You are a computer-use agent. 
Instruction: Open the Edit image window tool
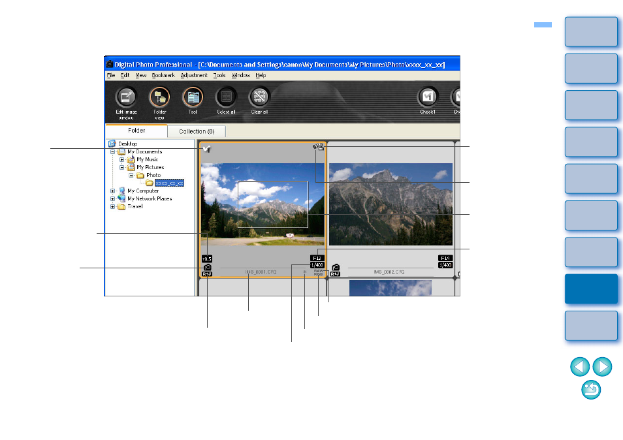pyautogui.click(x=125, y=97)
